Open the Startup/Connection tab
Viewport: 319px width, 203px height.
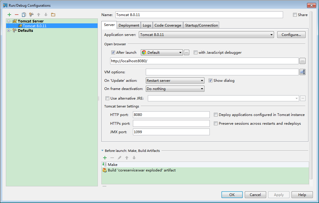pos(201,25)
